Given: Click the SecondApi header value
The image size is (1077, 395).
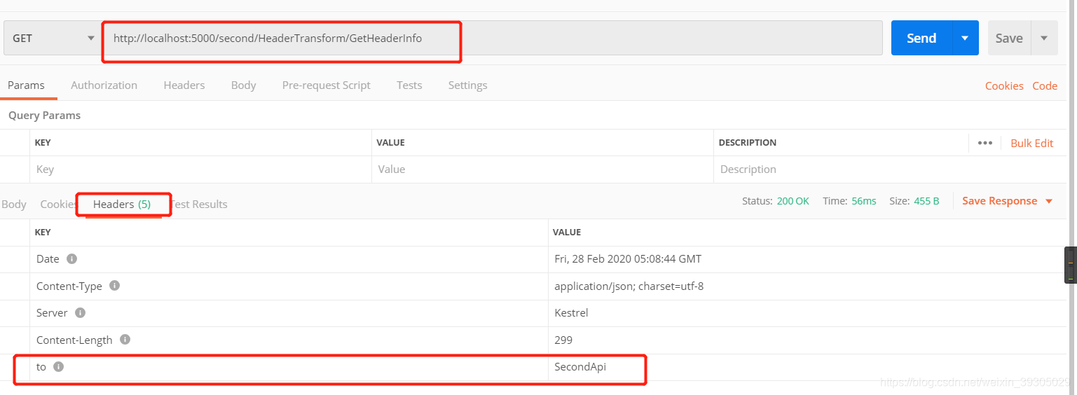Looking at the screenshot, I should [579, 366].
